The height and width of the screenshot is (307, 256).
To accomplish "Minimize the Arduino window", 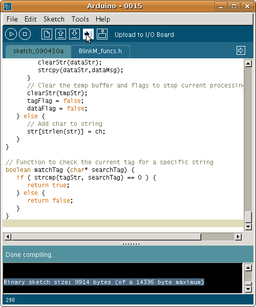I will click(x=221, y=6).
